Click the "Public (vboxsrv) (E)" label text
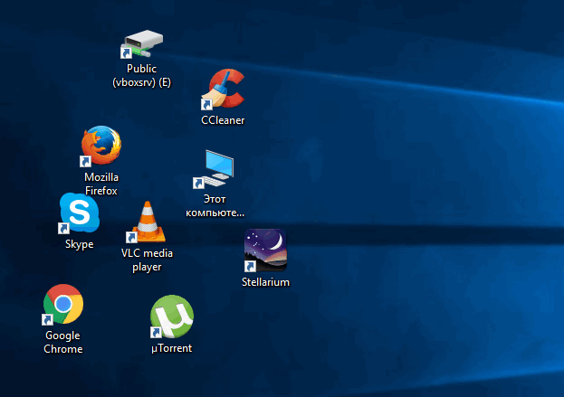The width and height of the screenshot is (564, 397). [142, 75]
